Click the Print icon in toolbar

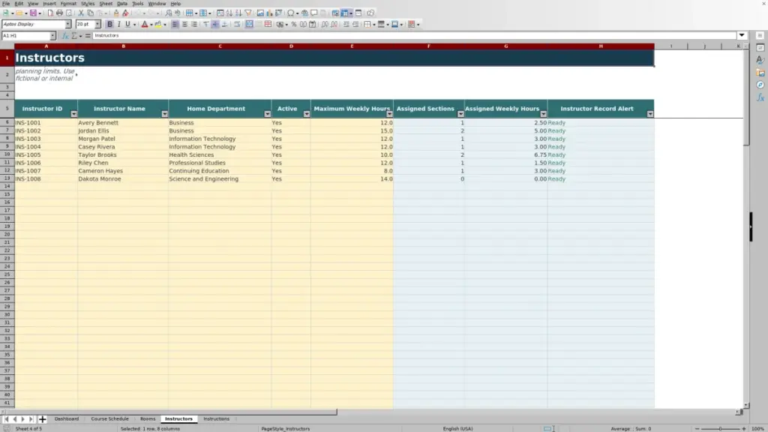(59, 13)
